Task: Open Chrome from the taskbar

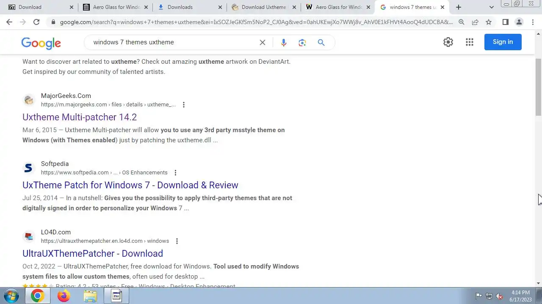Action: [x=37, y=296]
